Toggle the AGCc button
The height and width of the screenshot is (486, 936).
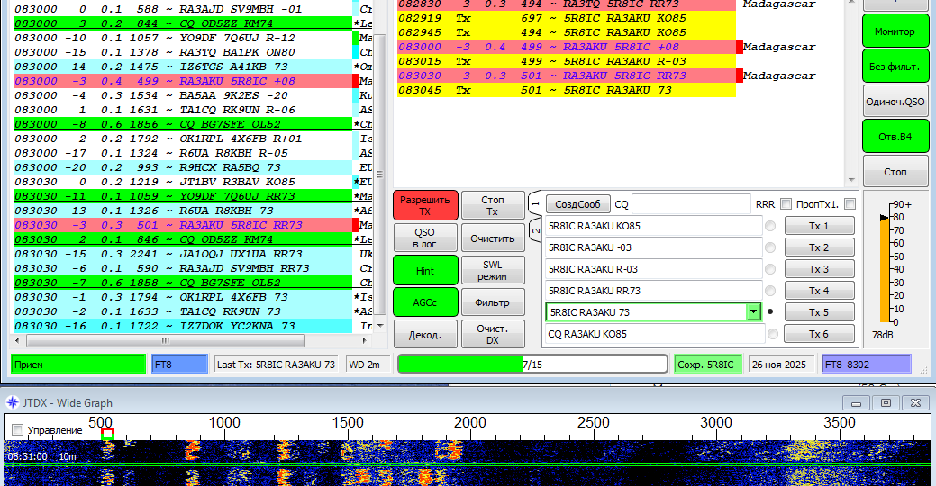425,302
